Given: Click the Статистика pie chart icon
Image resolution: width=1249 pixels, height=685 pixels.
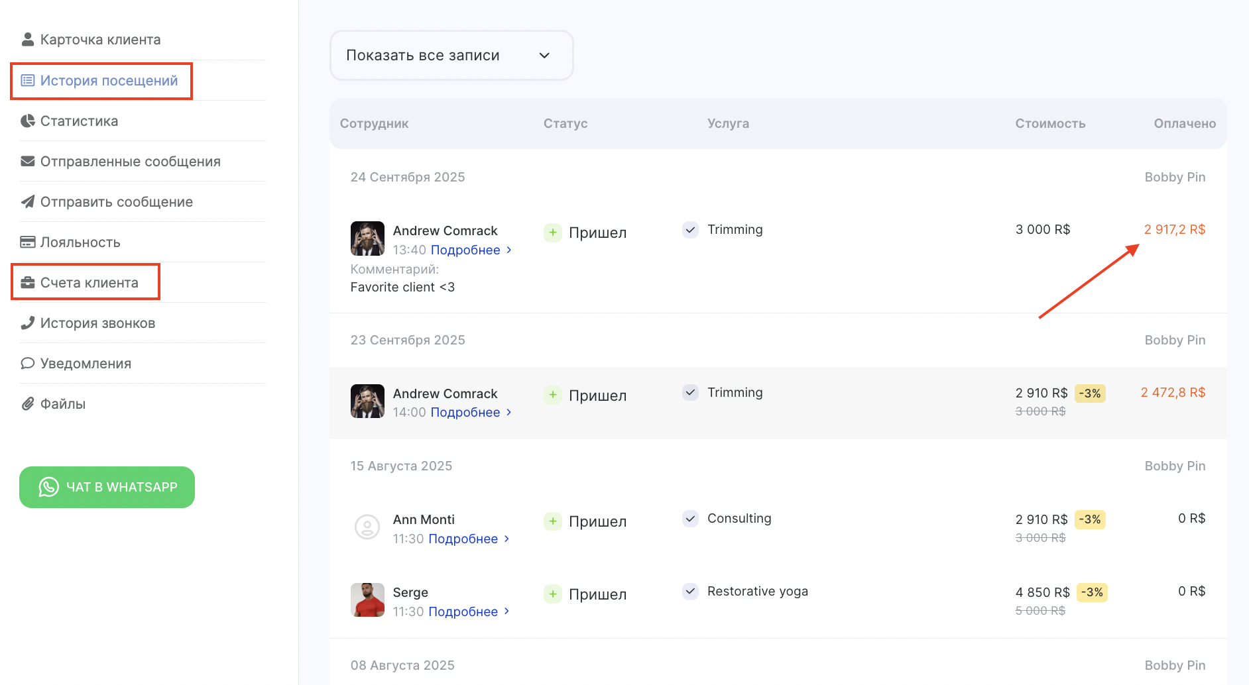Looking at the screenshot, I should 27,121.
